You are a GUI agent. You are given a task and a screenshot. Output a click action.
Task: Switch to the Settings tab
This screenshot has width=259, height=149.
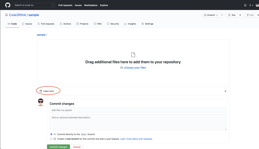(147, 24)
